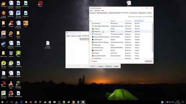186x104 pixels.
Task: Switch to the Пользователи tab
Action: click(134, 13)
